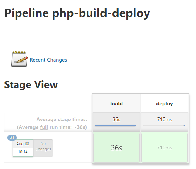
Task: Select the build stage column header
Action: pos(116,103)
